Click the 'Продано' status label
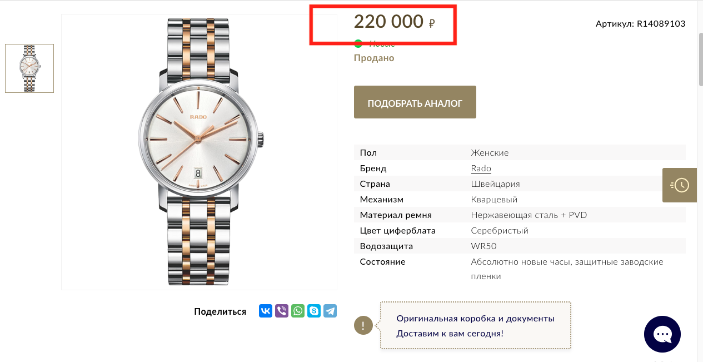The image size is (703, 362). (374, 58)
